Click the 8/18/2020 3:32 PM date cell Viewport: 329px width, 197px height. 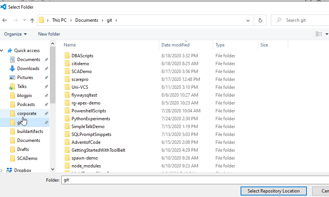(179, 55)
